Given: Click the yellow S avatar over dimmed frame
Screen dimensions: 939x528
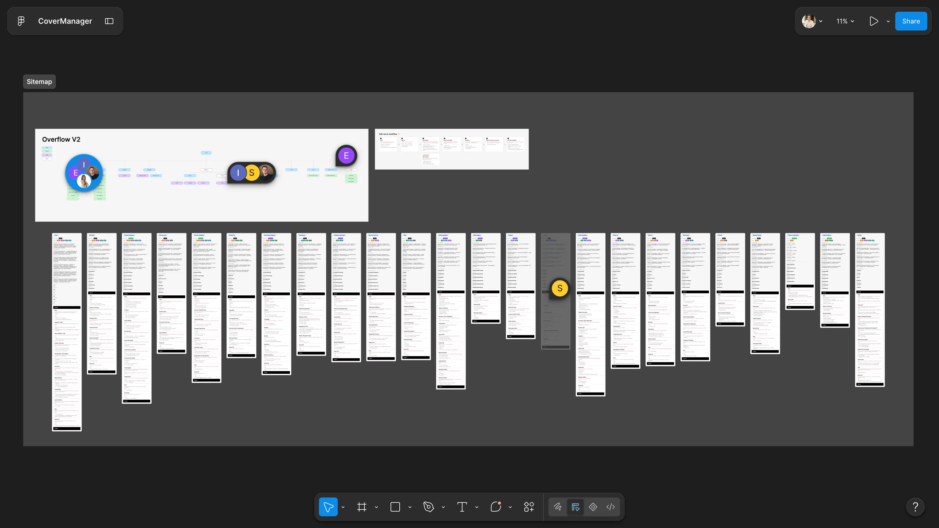Looking at the screenshot, I should (x=560, y=288).
